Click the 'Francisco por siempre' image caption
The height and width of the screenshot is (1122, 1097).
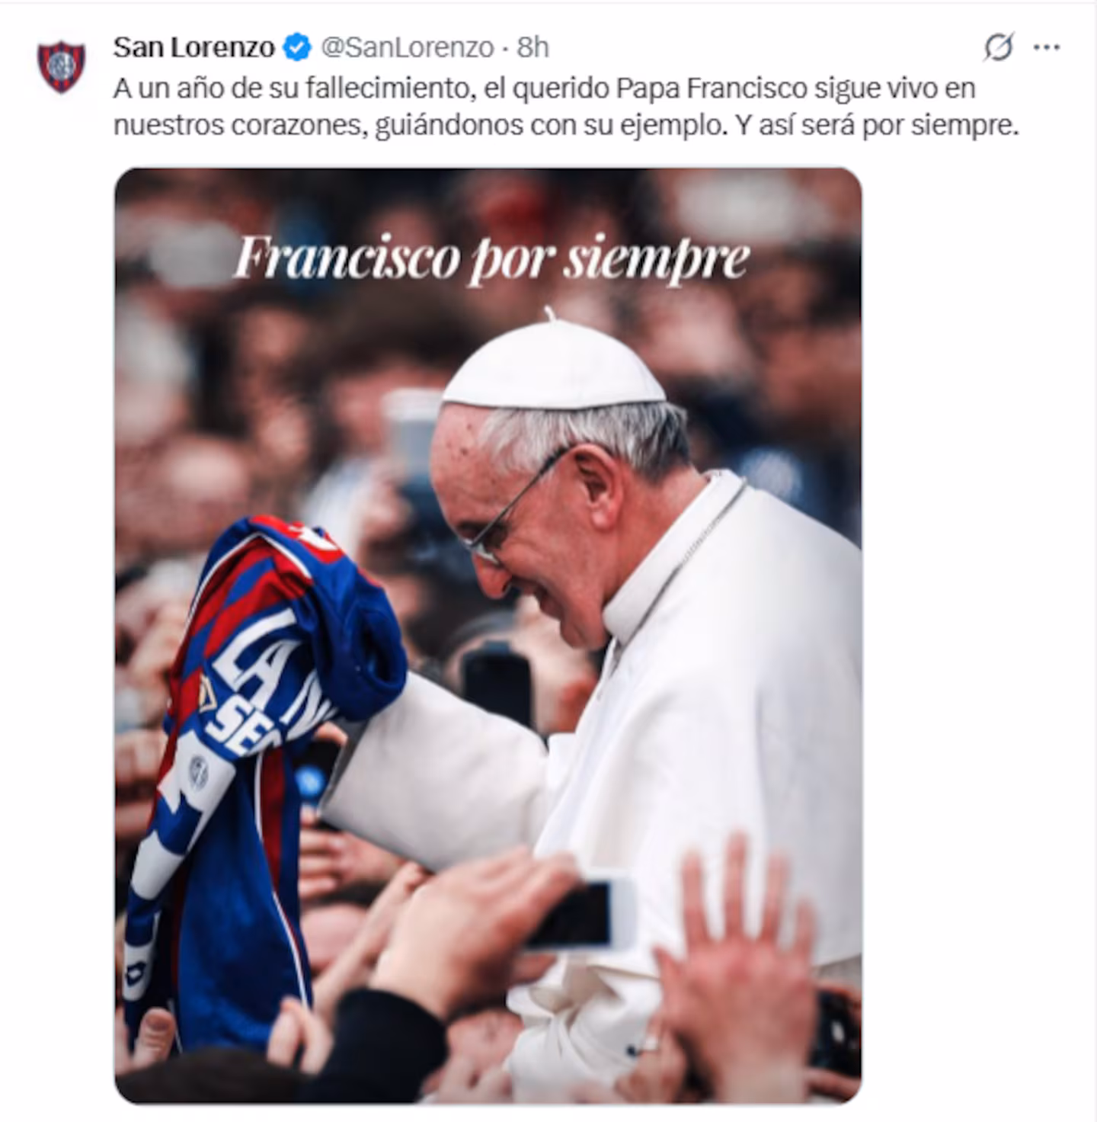[491, 259]
